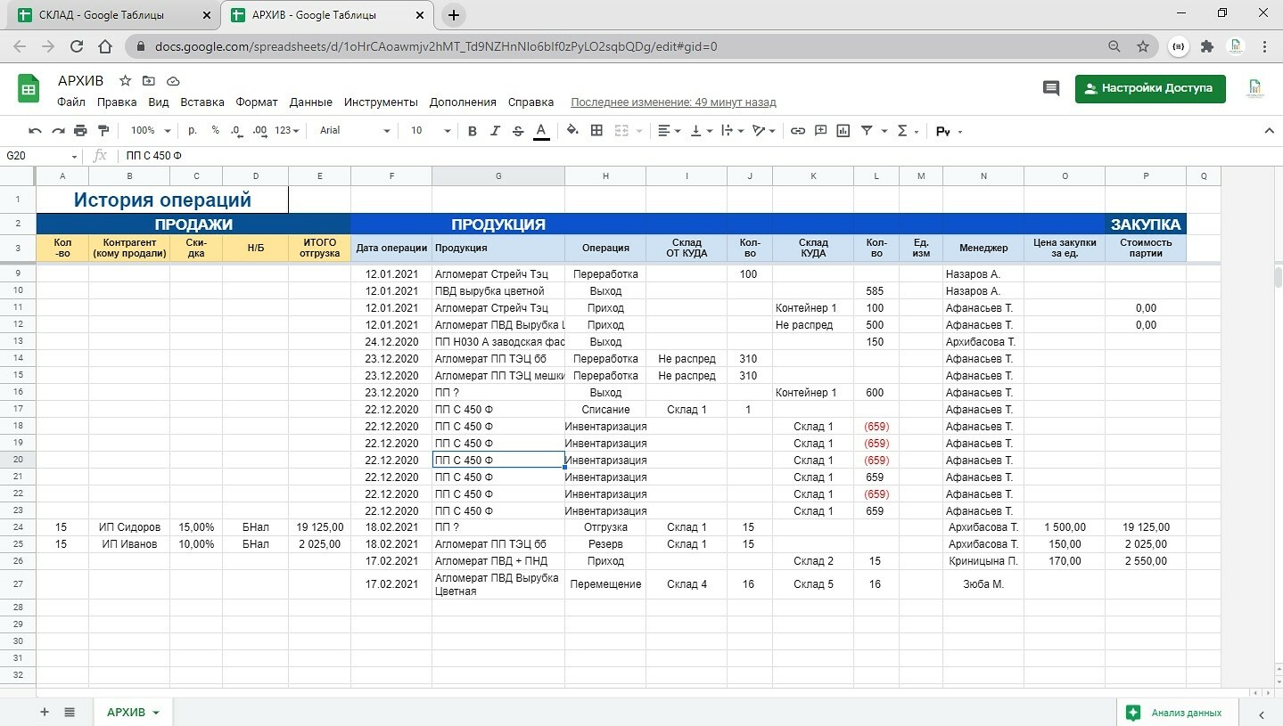1283x726 pixels.
Task: Open the Инструменты menu
Action: point(381,102)
